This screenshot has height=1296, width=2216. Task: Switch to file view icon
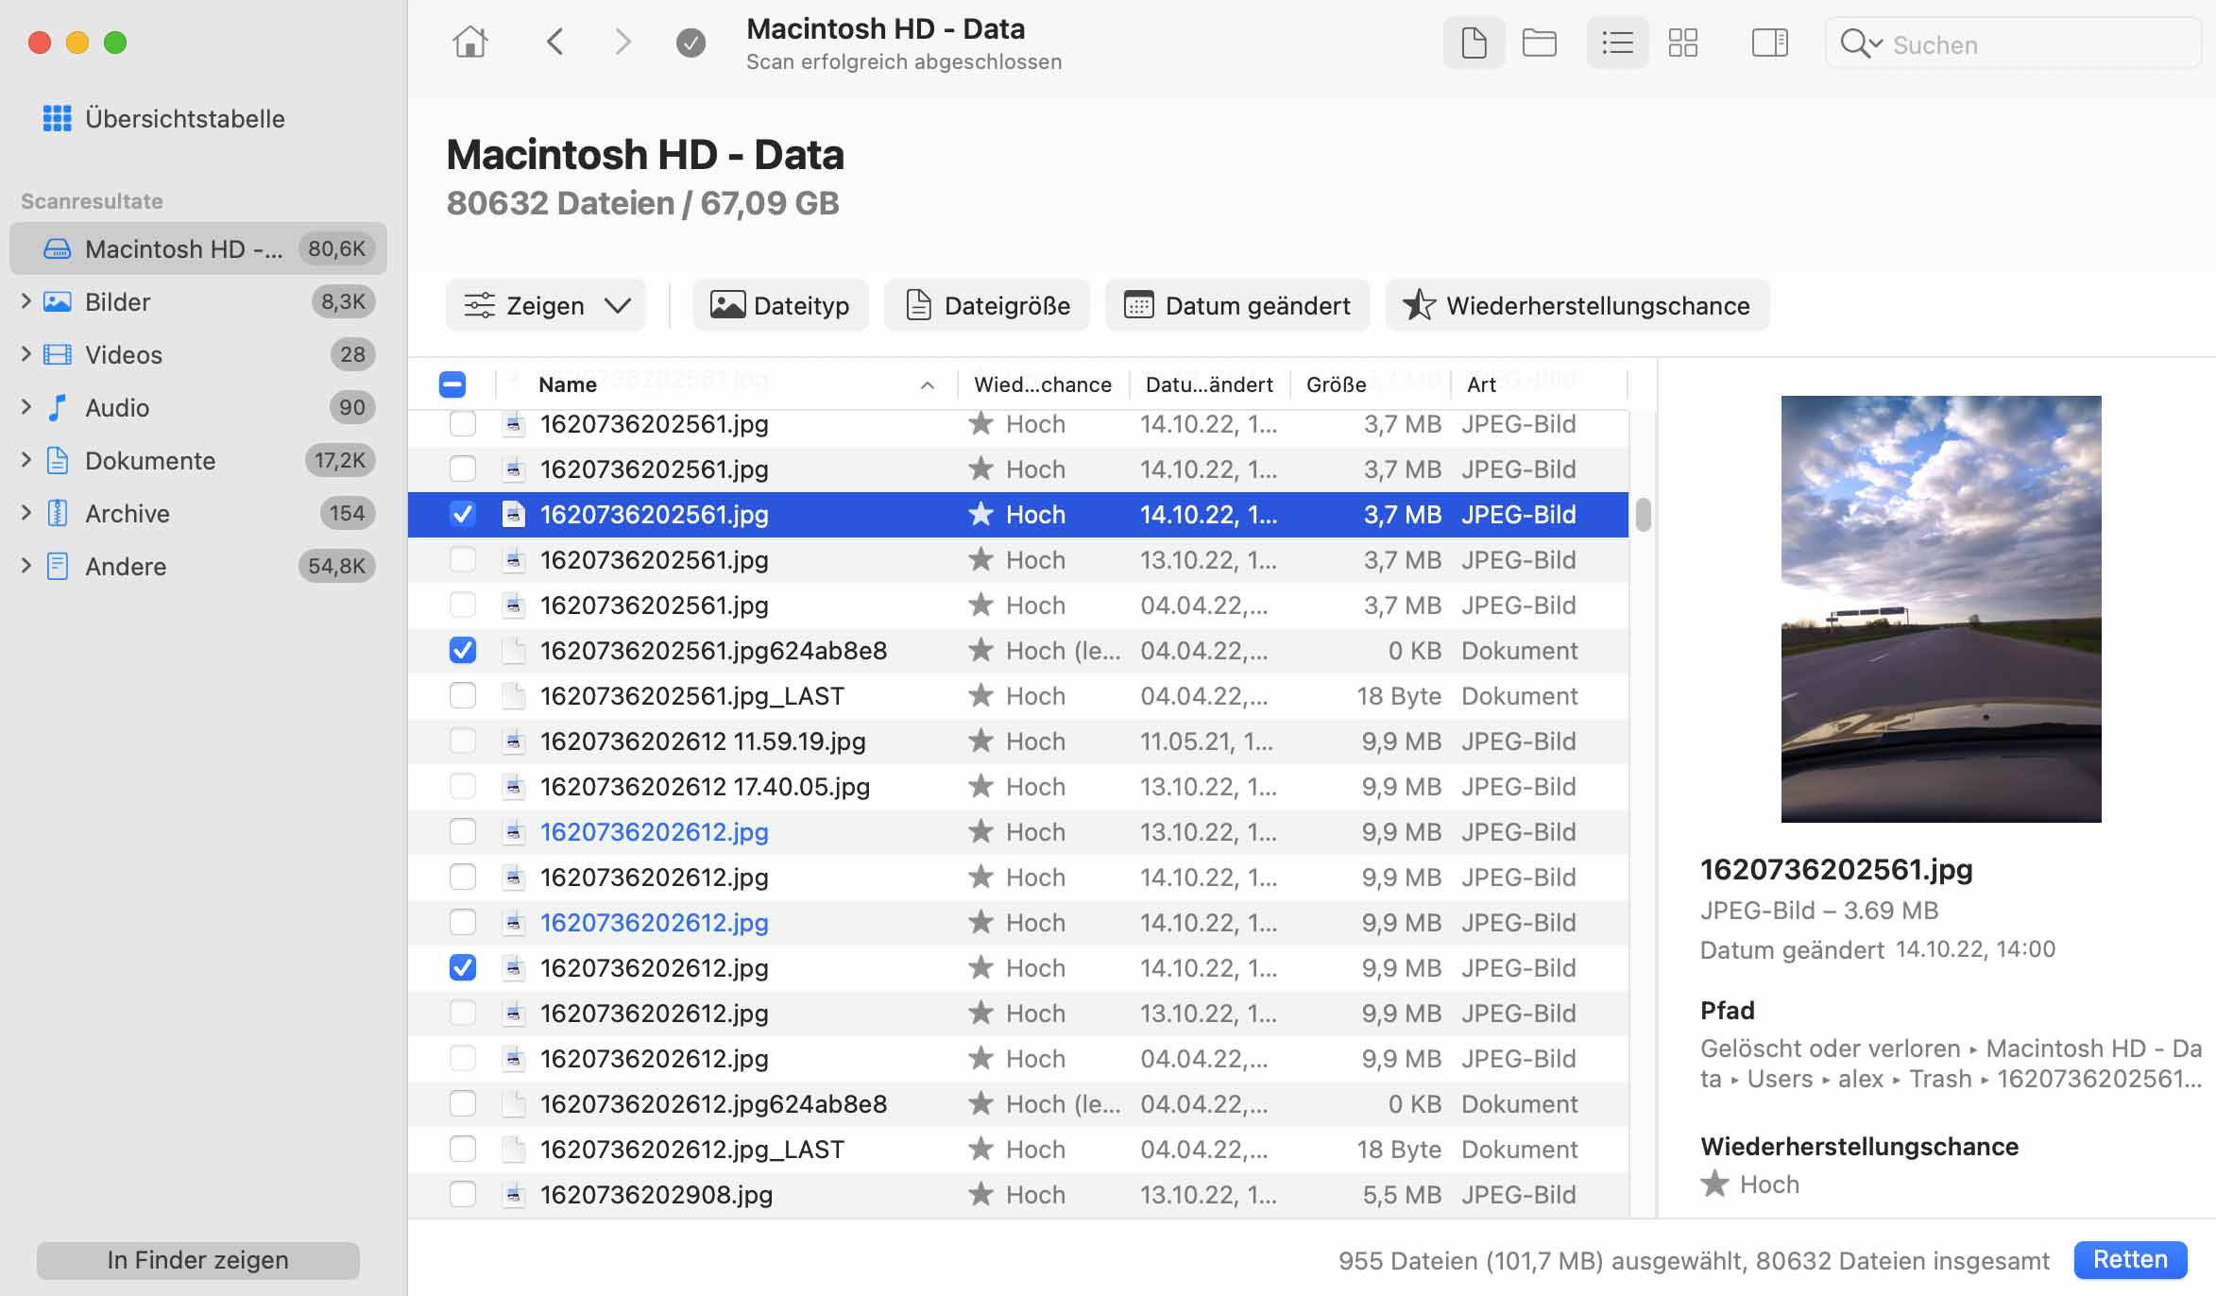click(x=1474, y=43)
